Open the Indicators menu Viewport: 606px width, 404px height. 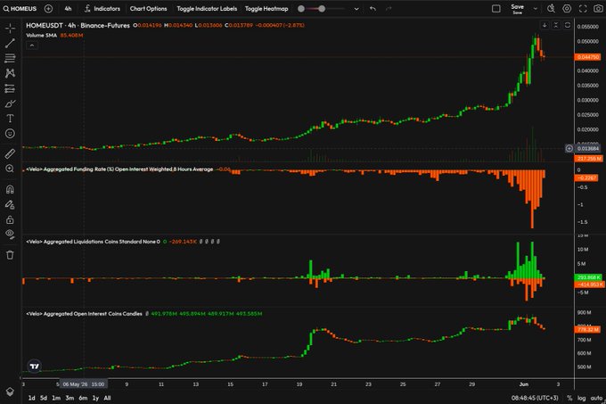coord(102,9)
